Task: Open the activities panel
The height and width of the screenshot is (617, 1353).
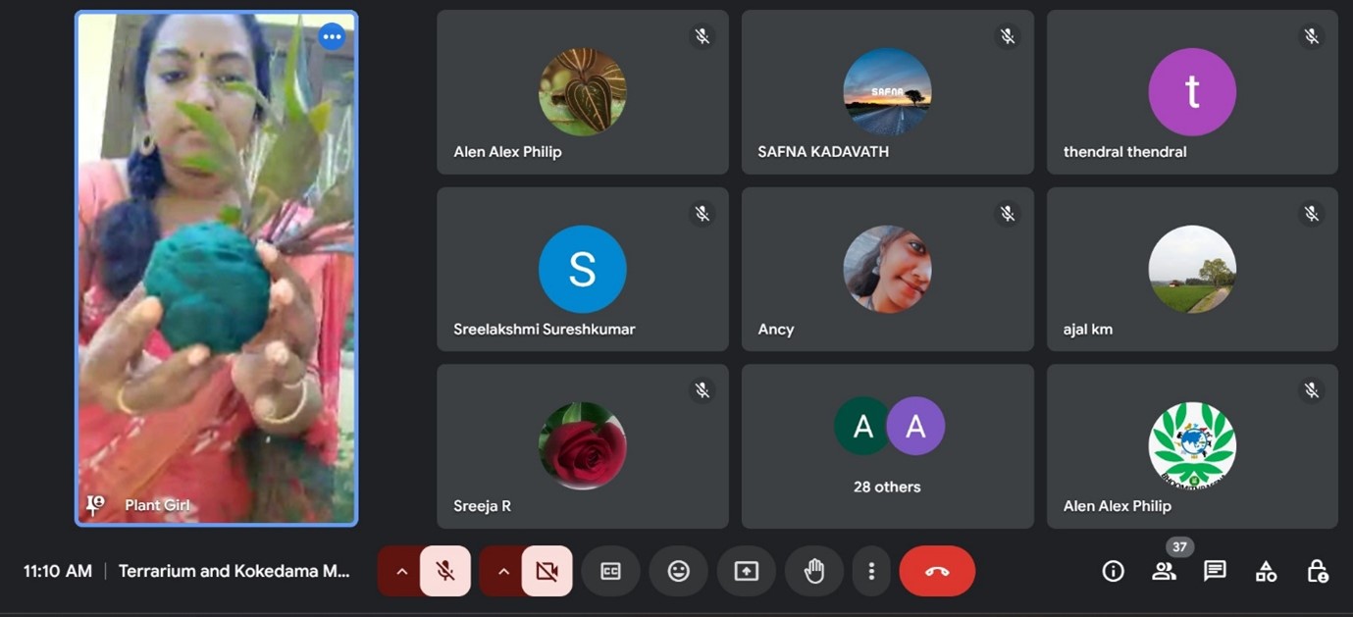Action: (x=1266, y=571)
